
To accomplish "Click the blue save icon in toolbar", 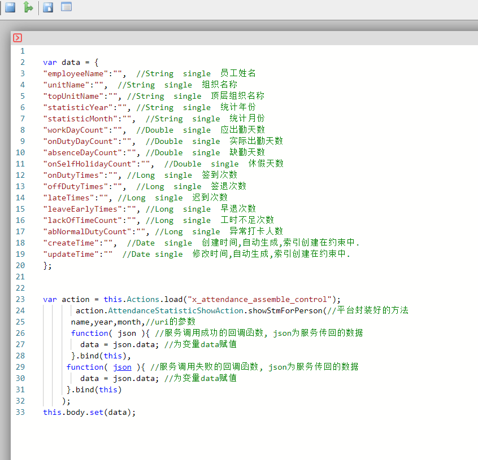I will (10, 7).
